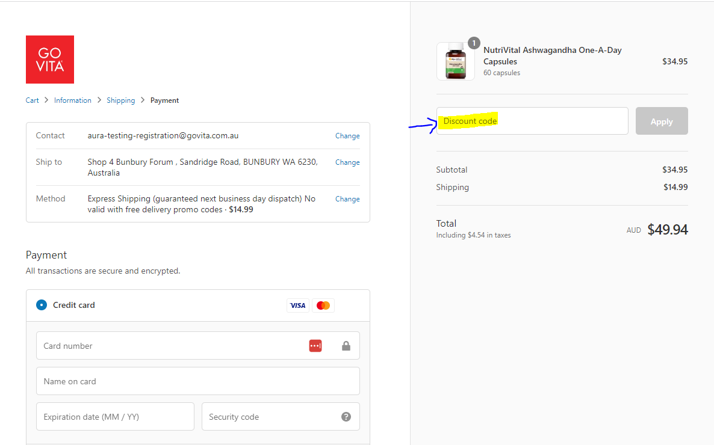Click the Go Vita logo
714x445 pixels.
coord(49,60)
